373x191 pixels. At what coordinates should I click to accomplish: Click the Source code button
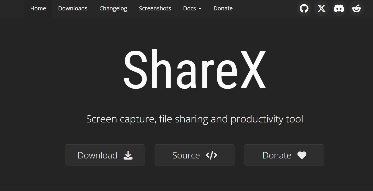195,155
